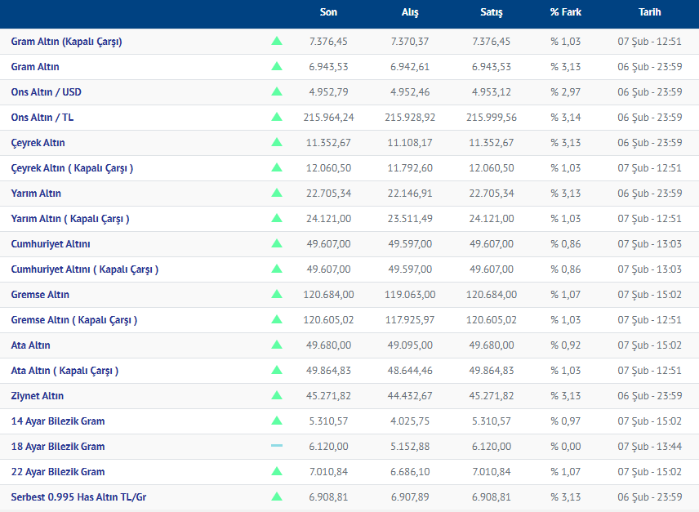Select the Yarım Altın link
The height and width of the screenshot is (512, 699).
pyautogui.click(x=36, y=194)
